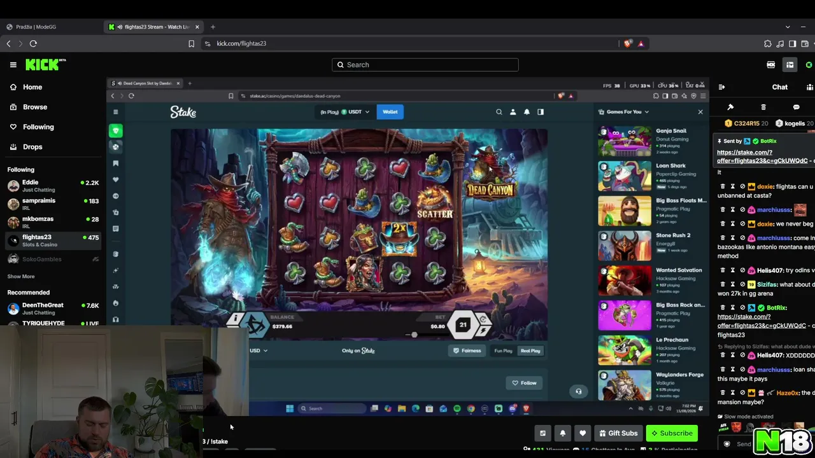Open the slot game info button

(x=235, y=319)
